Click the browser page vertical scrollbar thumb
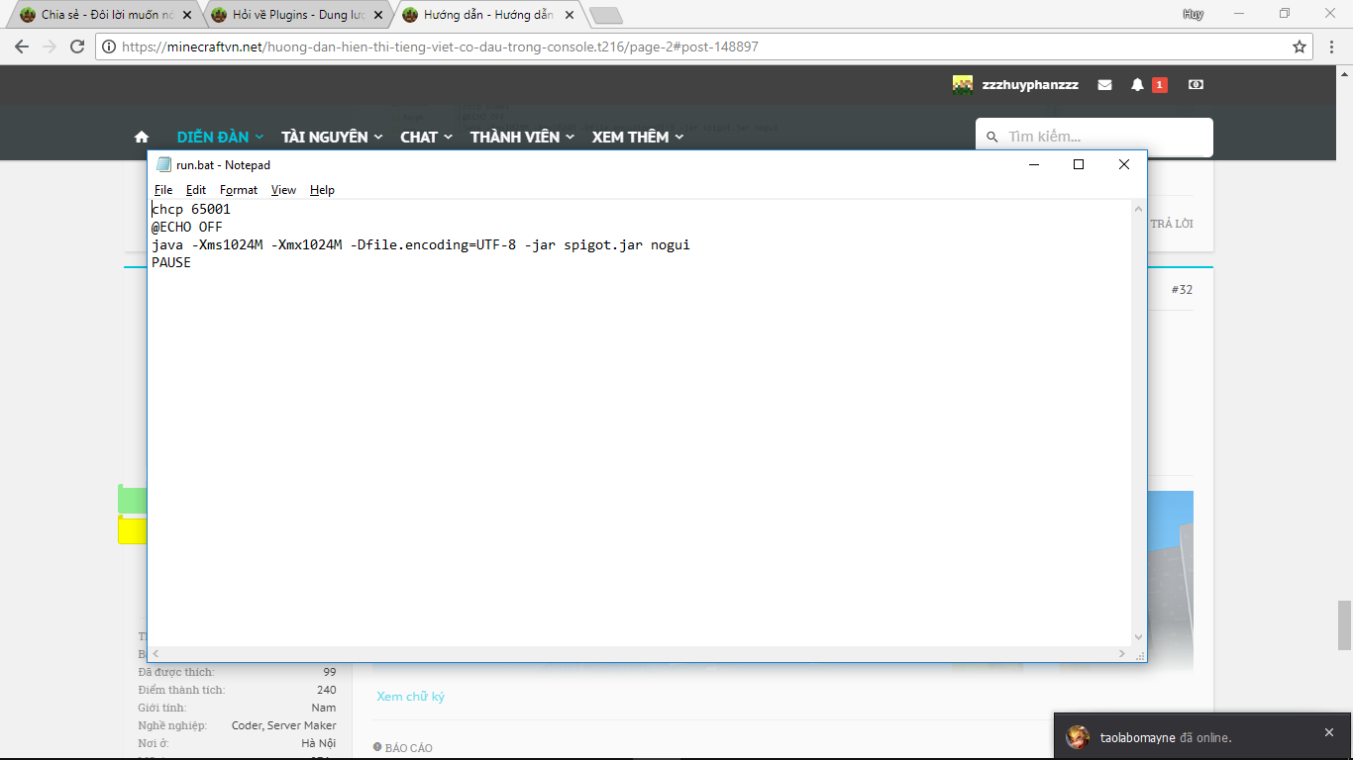The image size is (1353, 760). pyautogui.click(x=1344, y=625)
